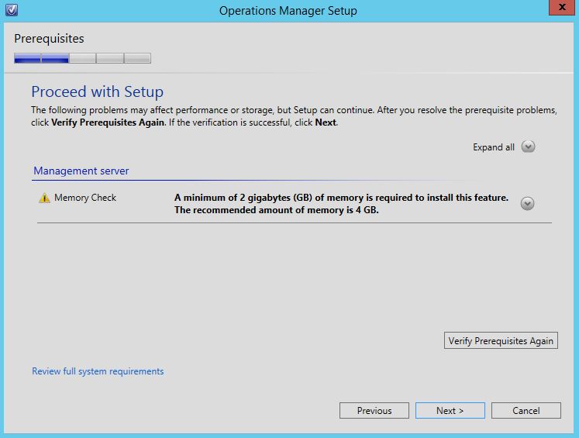579x438 pixels.
Task: Go back with the Previous button
Action: pos(374,411)
